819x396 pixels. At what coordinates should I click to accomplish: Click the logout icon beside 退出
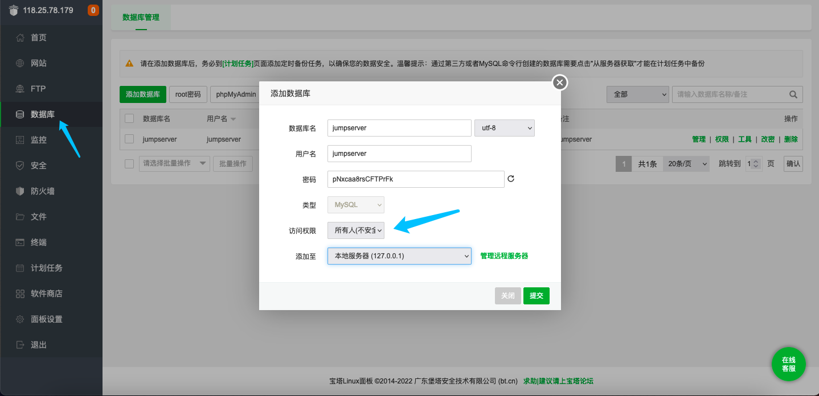pos(20,345)
